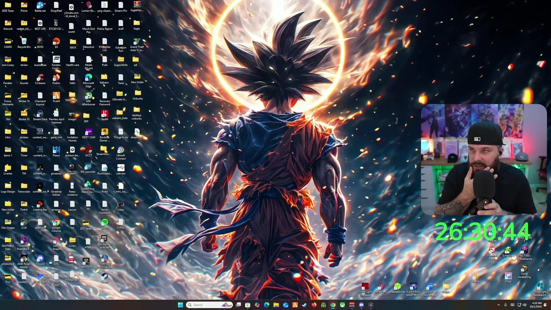Open Steam from the taskbar

point(304,305)
